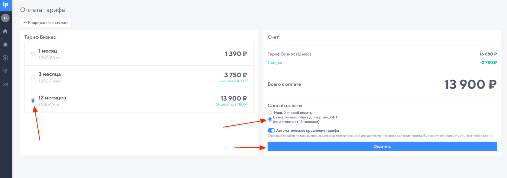
Task: Open the layers stack icon in sidebar
Action: point(5,44)
